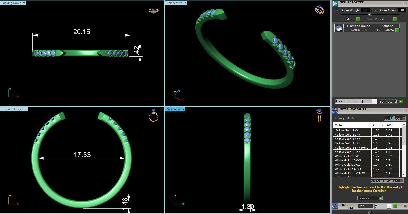Click the DWT column header
This screenshot has height=214, width=408.
392,125
